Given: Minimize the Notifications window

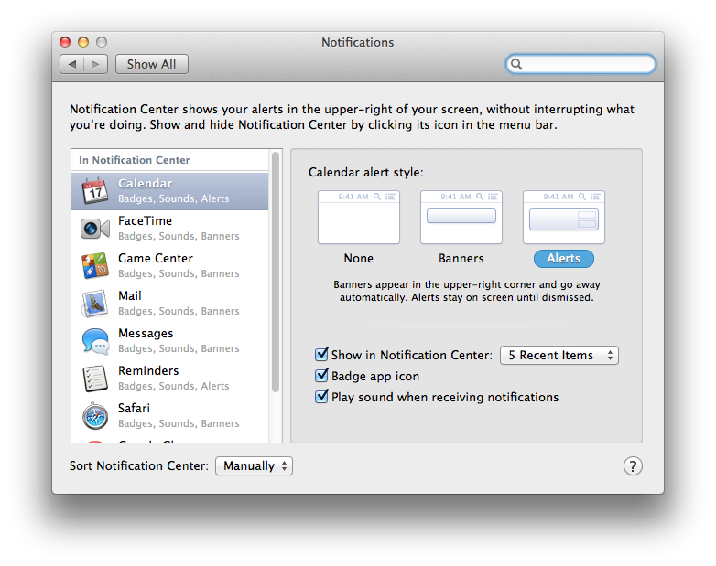Looking at the screenshot, I should click(83, 42).
